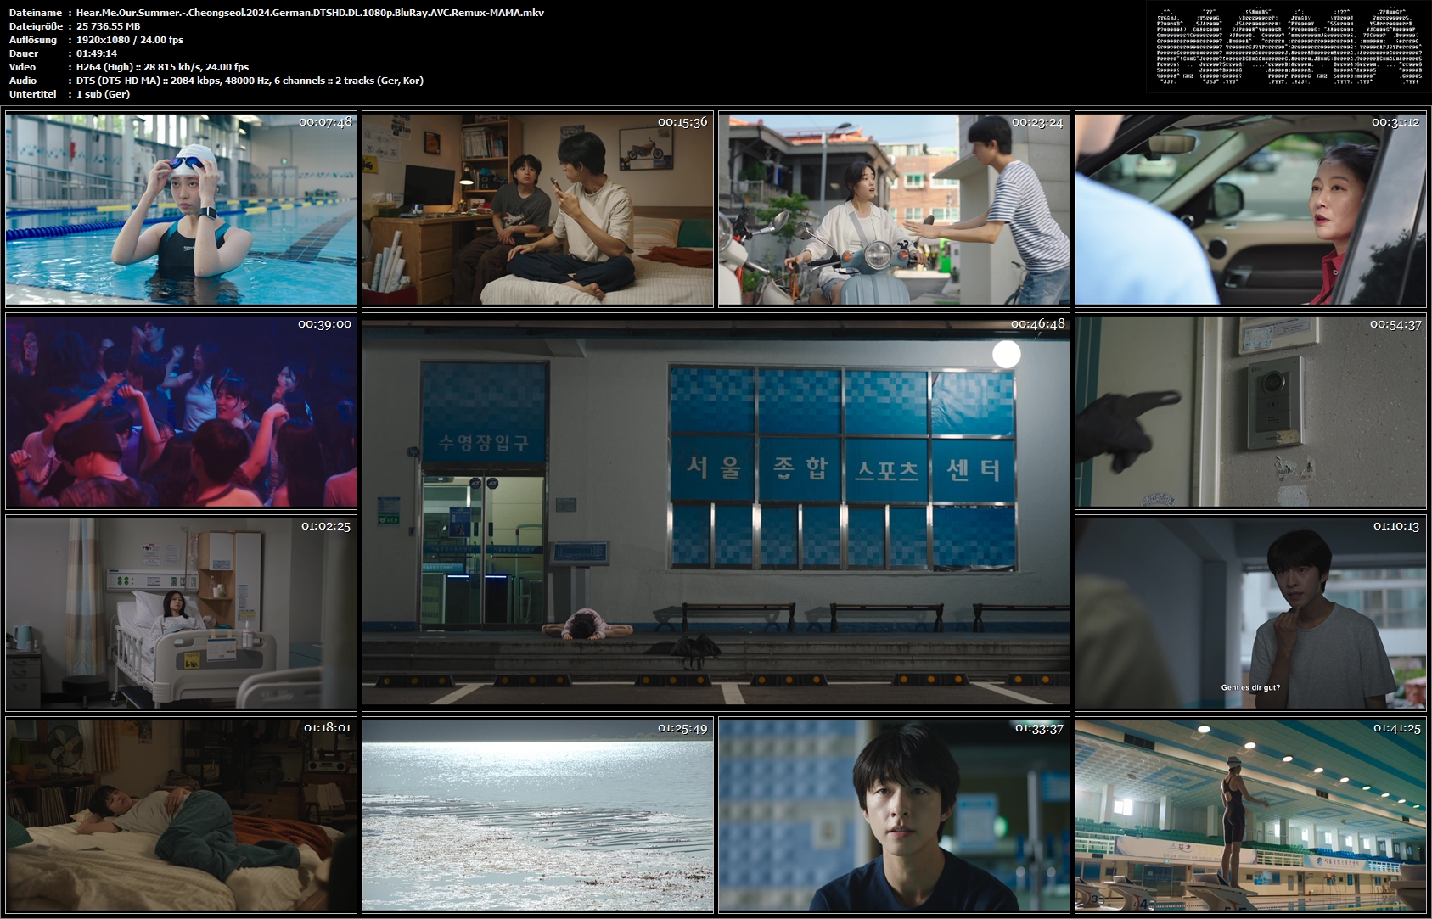The image size is (1432, 919).
Task: Open the scooter scene thumbnail at 00:23:24
Action: 894,209
